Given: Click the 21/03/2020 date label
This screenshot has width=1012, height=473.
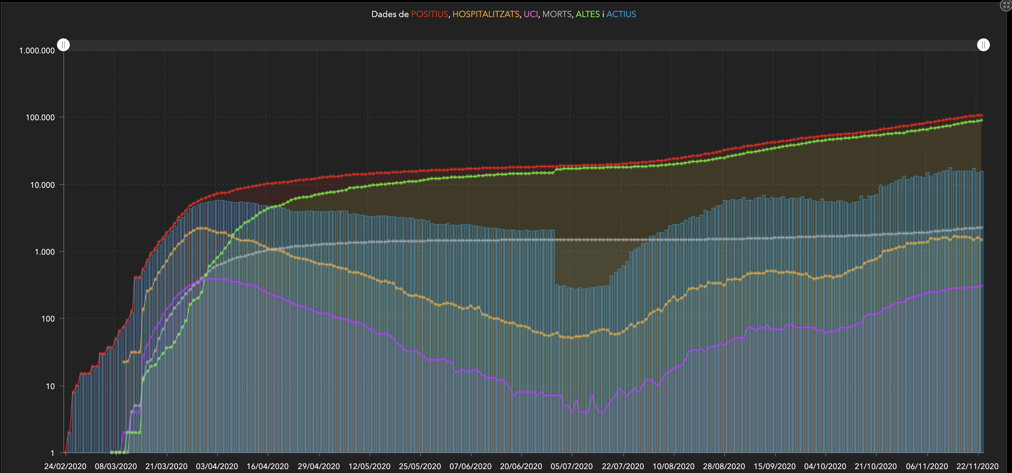Looking at the screenshot, I should click(x=167, y=466).
